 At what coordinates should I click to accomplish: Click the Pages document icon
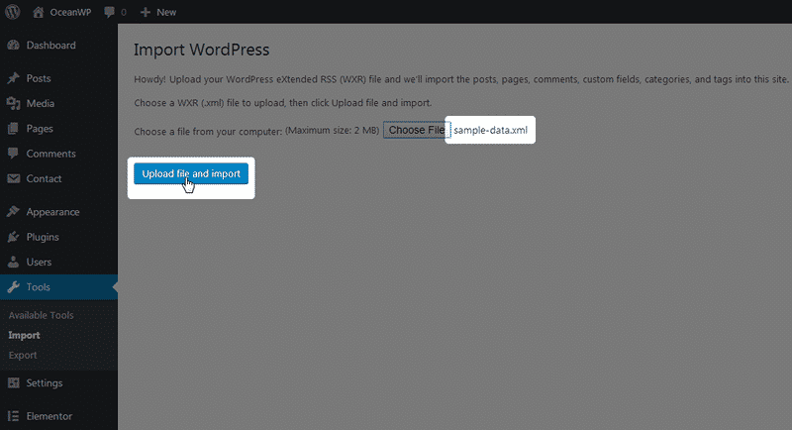click(14, 129)
